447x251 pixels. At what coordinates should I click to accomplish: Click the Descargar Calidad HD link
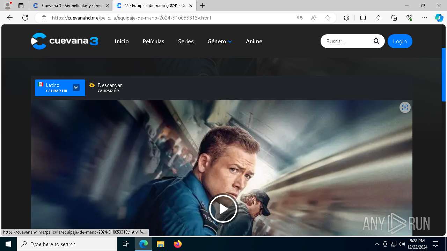[106, 88]
